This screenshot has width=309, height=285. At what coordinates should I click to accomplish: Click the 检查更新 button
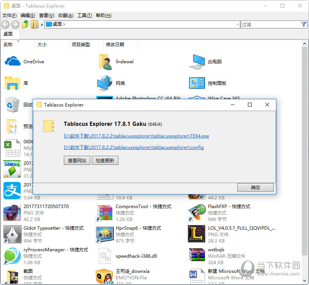pos(105,161)
